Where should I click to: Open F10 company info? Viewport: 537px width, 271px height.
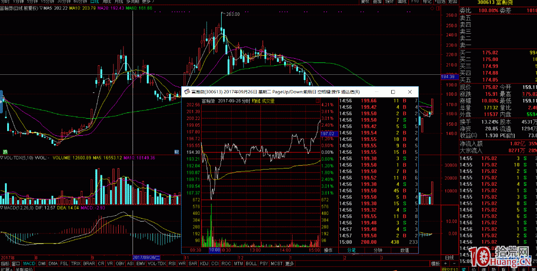click(x=415, y=1)
